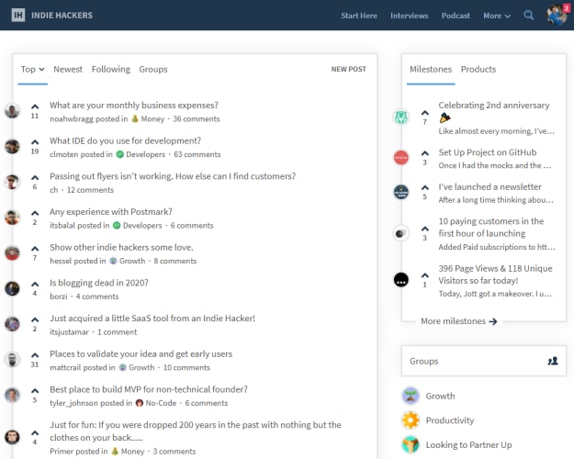Open author link itsjustamar
574x459 pixels.
(69, 332)
